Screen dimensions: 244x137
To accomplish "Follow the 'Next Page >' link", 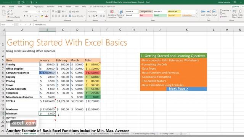I will 178,89.
